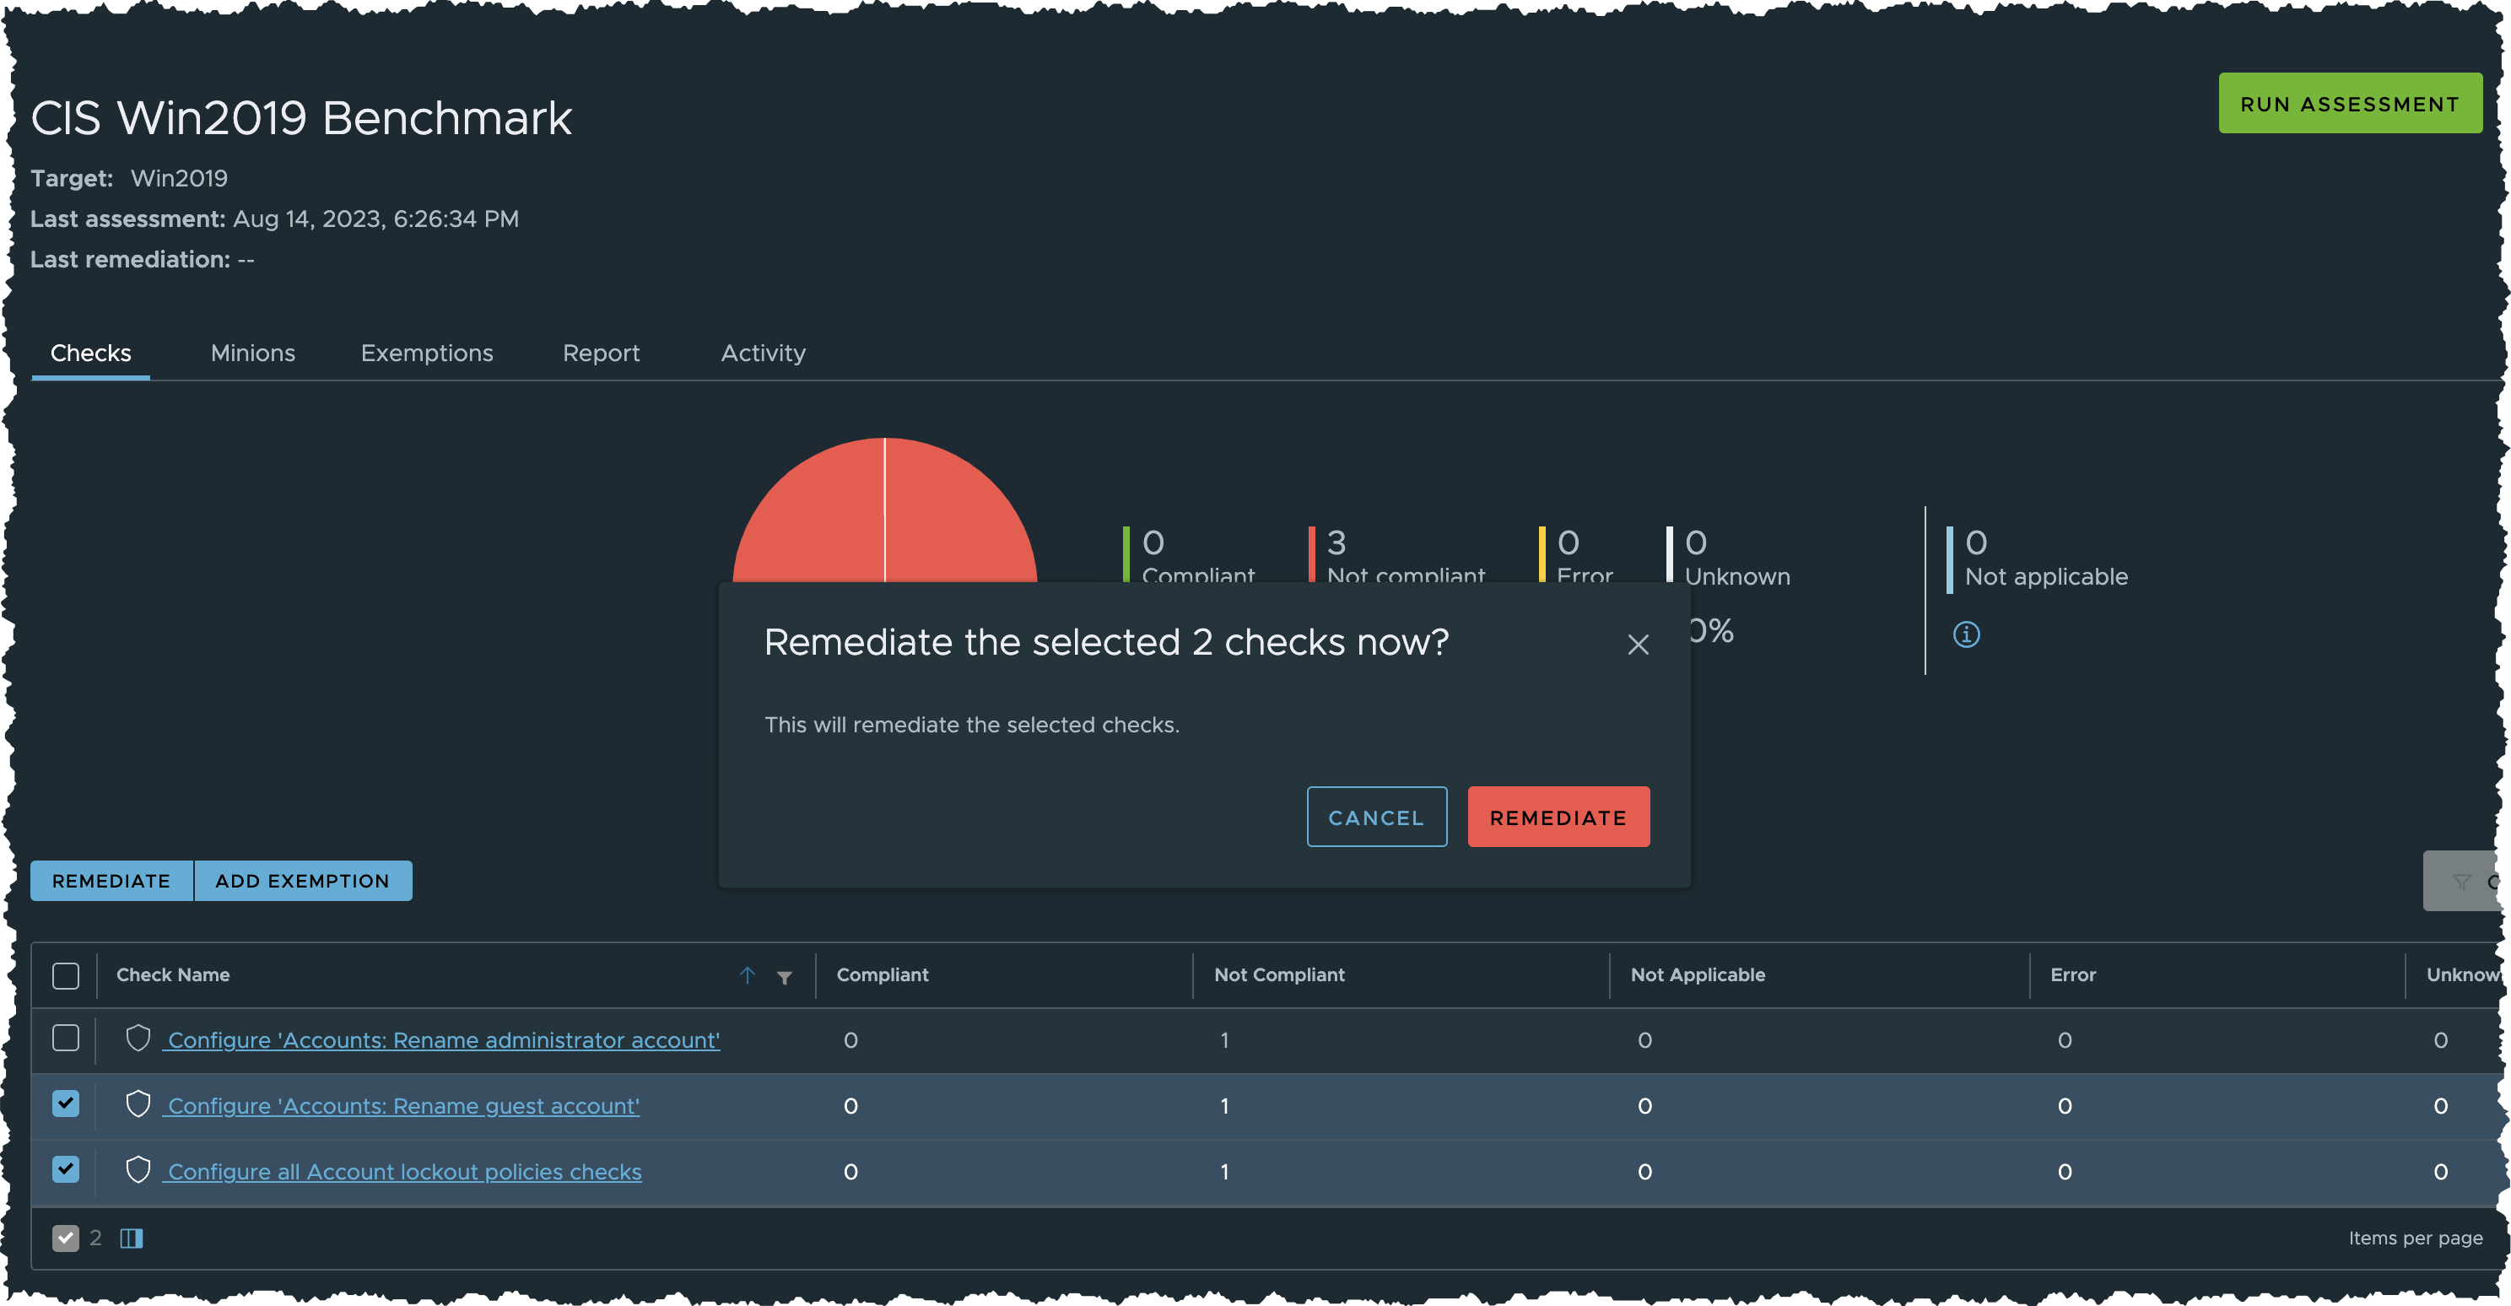Open the column toggle icon in table footer
2511x1306 pixels.
[x=131, y=1238]
